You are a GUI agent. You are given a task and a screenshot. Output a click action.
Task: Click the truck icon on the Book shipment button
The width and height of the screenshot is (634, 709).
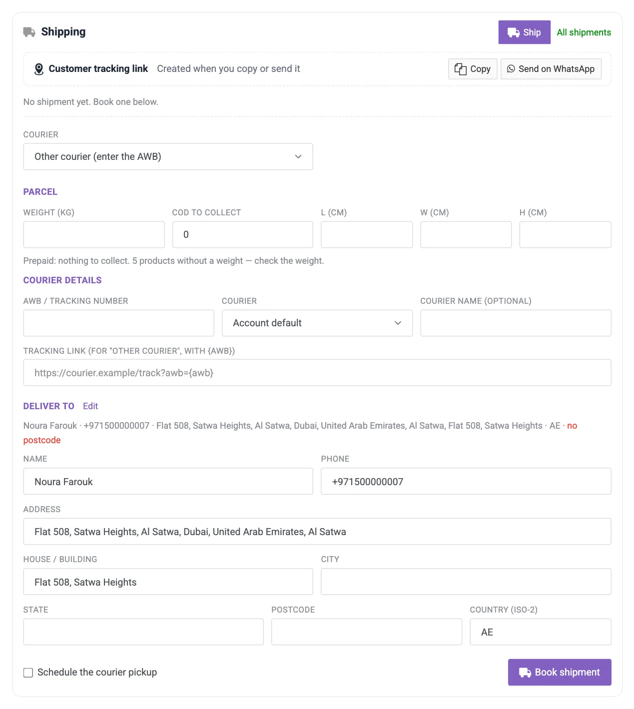(525, 673)
